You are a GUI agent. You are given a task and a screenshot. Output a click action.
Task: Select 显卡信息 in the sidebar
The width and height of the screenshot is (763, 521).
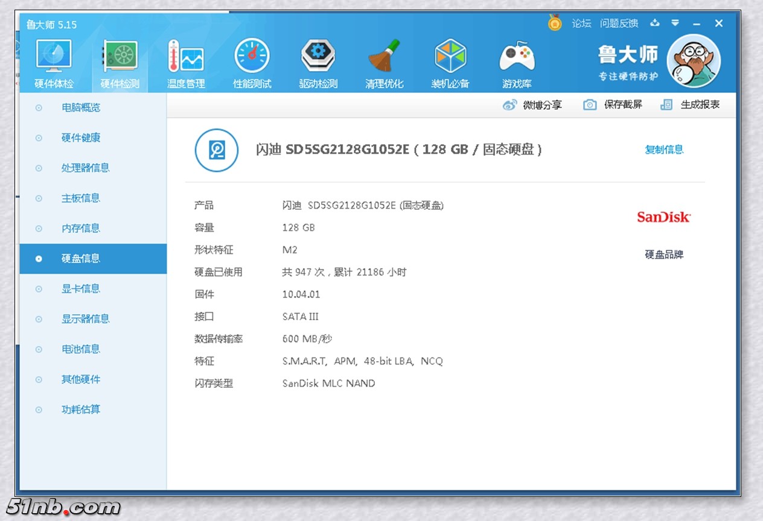point(81,288)
